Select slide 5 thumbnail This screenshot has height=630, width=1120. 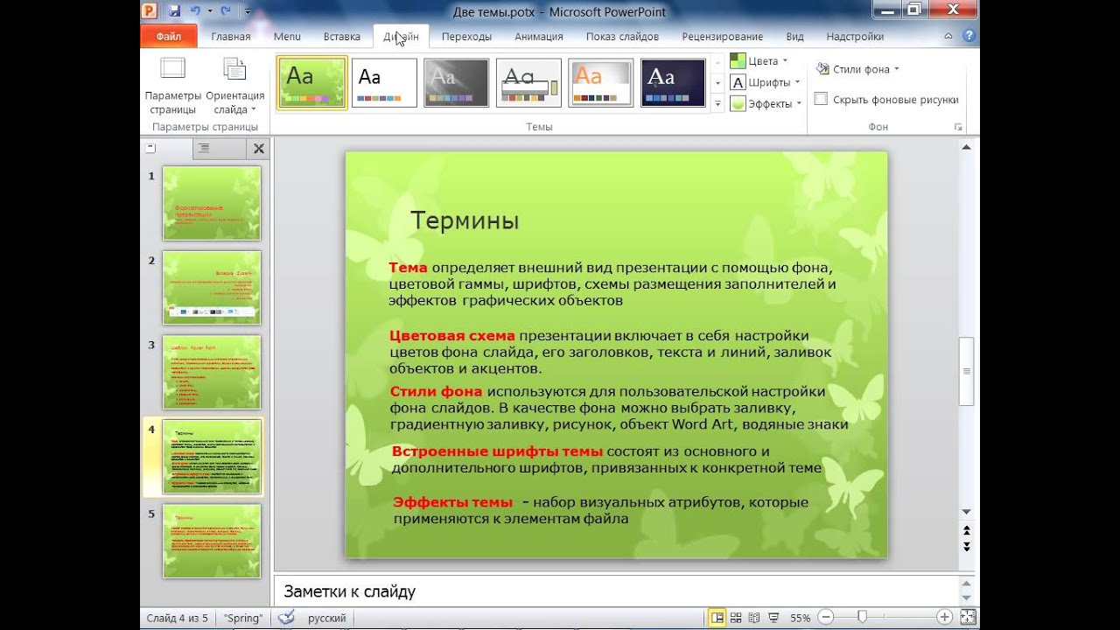click(x=212, y=541)
